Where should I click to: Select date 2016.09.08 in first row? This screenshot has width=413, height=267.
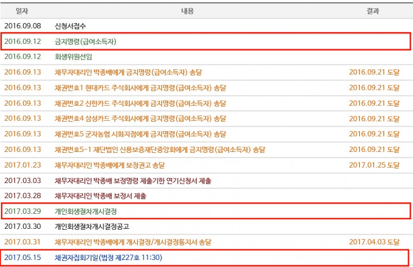coord(23,26)
